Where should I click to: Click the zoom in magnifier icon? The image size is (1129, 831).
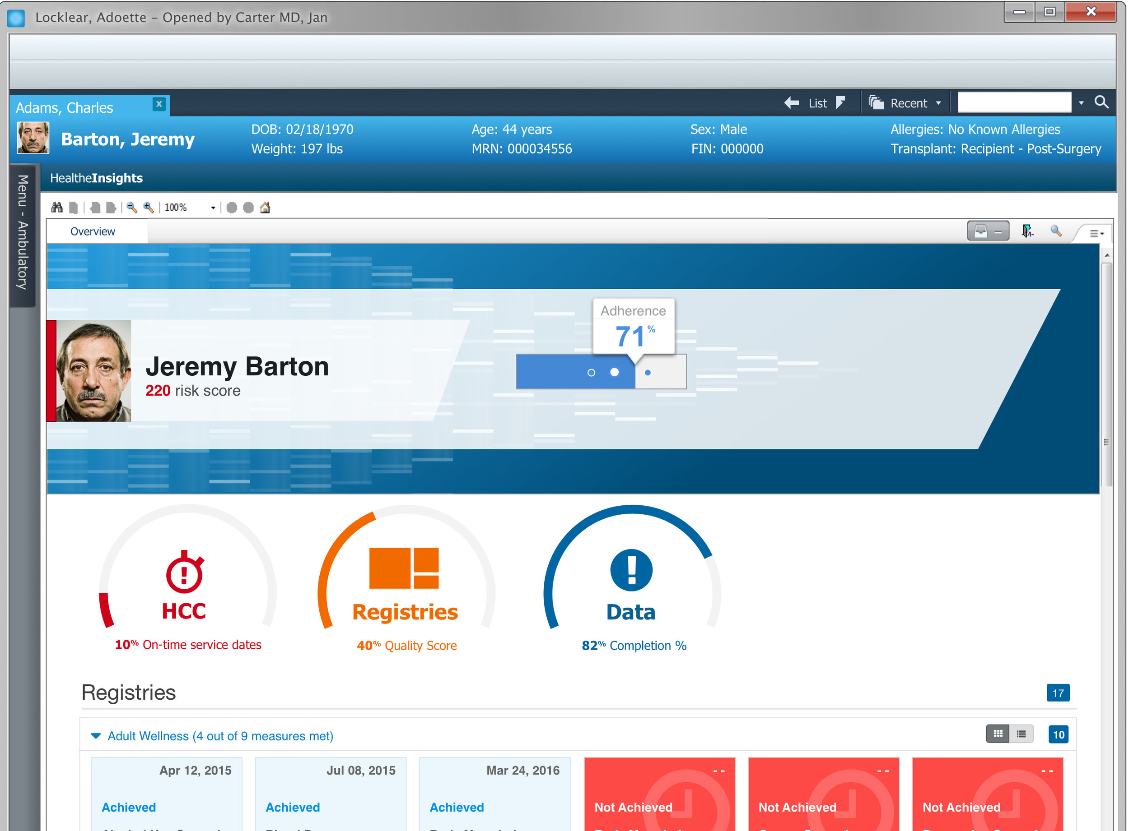(x=148, y=207)
